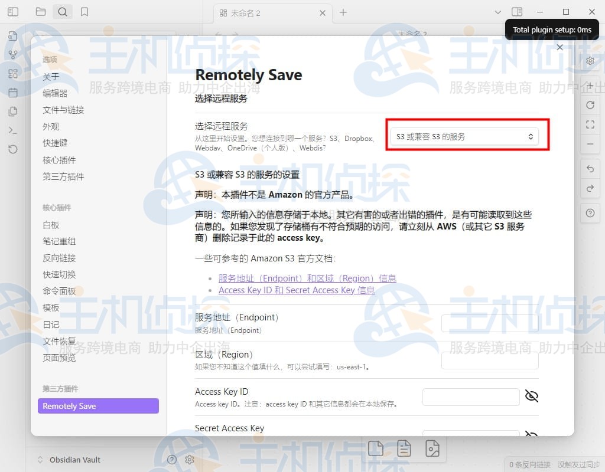
Task: Select 白板 core plugin settings
Action: 51,225
